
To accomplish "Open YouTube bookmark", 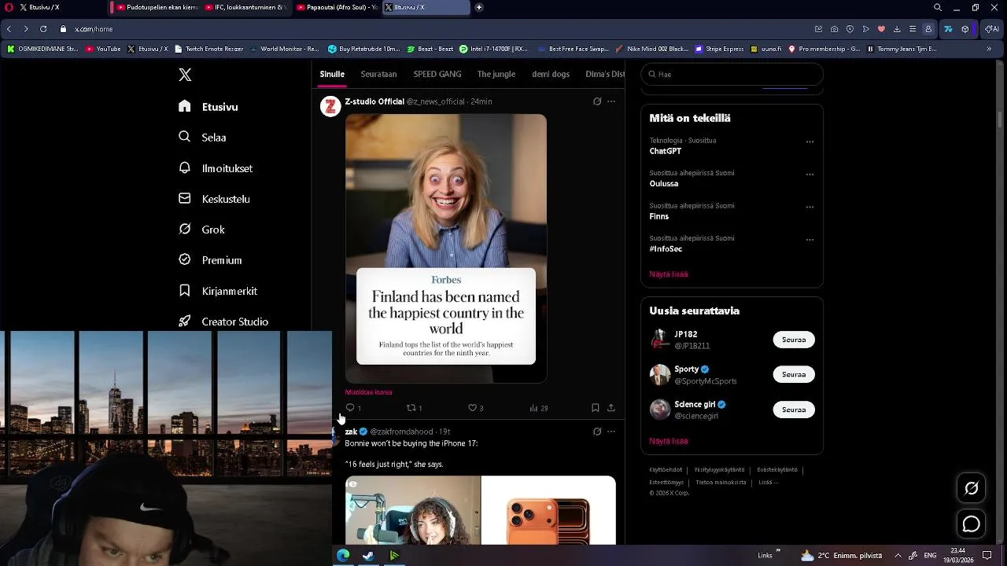I will 103,49.
